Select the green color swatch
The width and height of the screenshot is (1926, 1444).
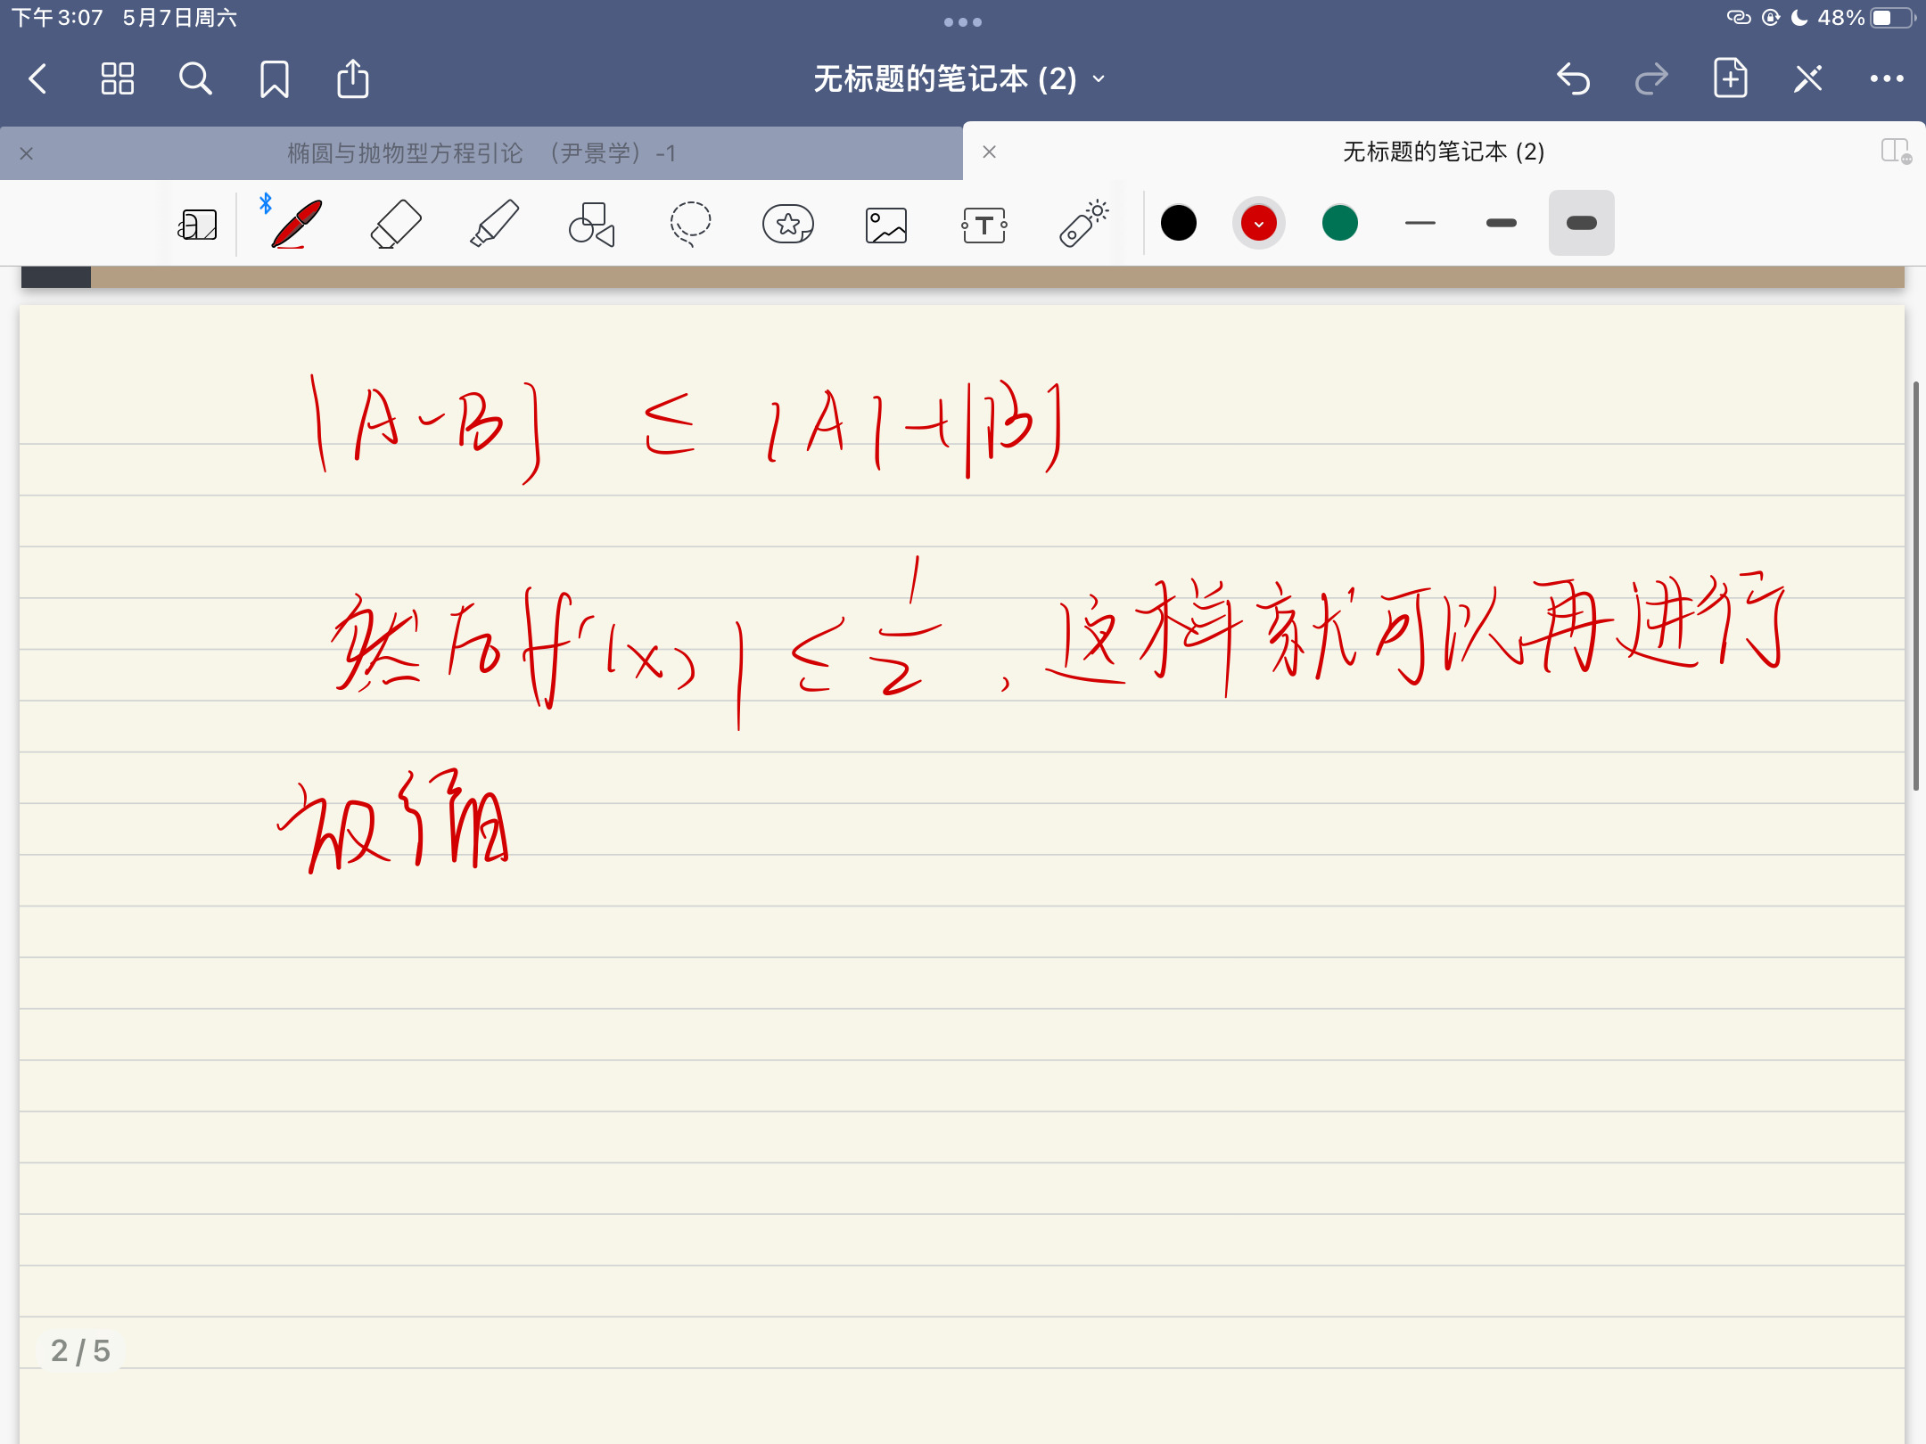(x=1339, y=223)
